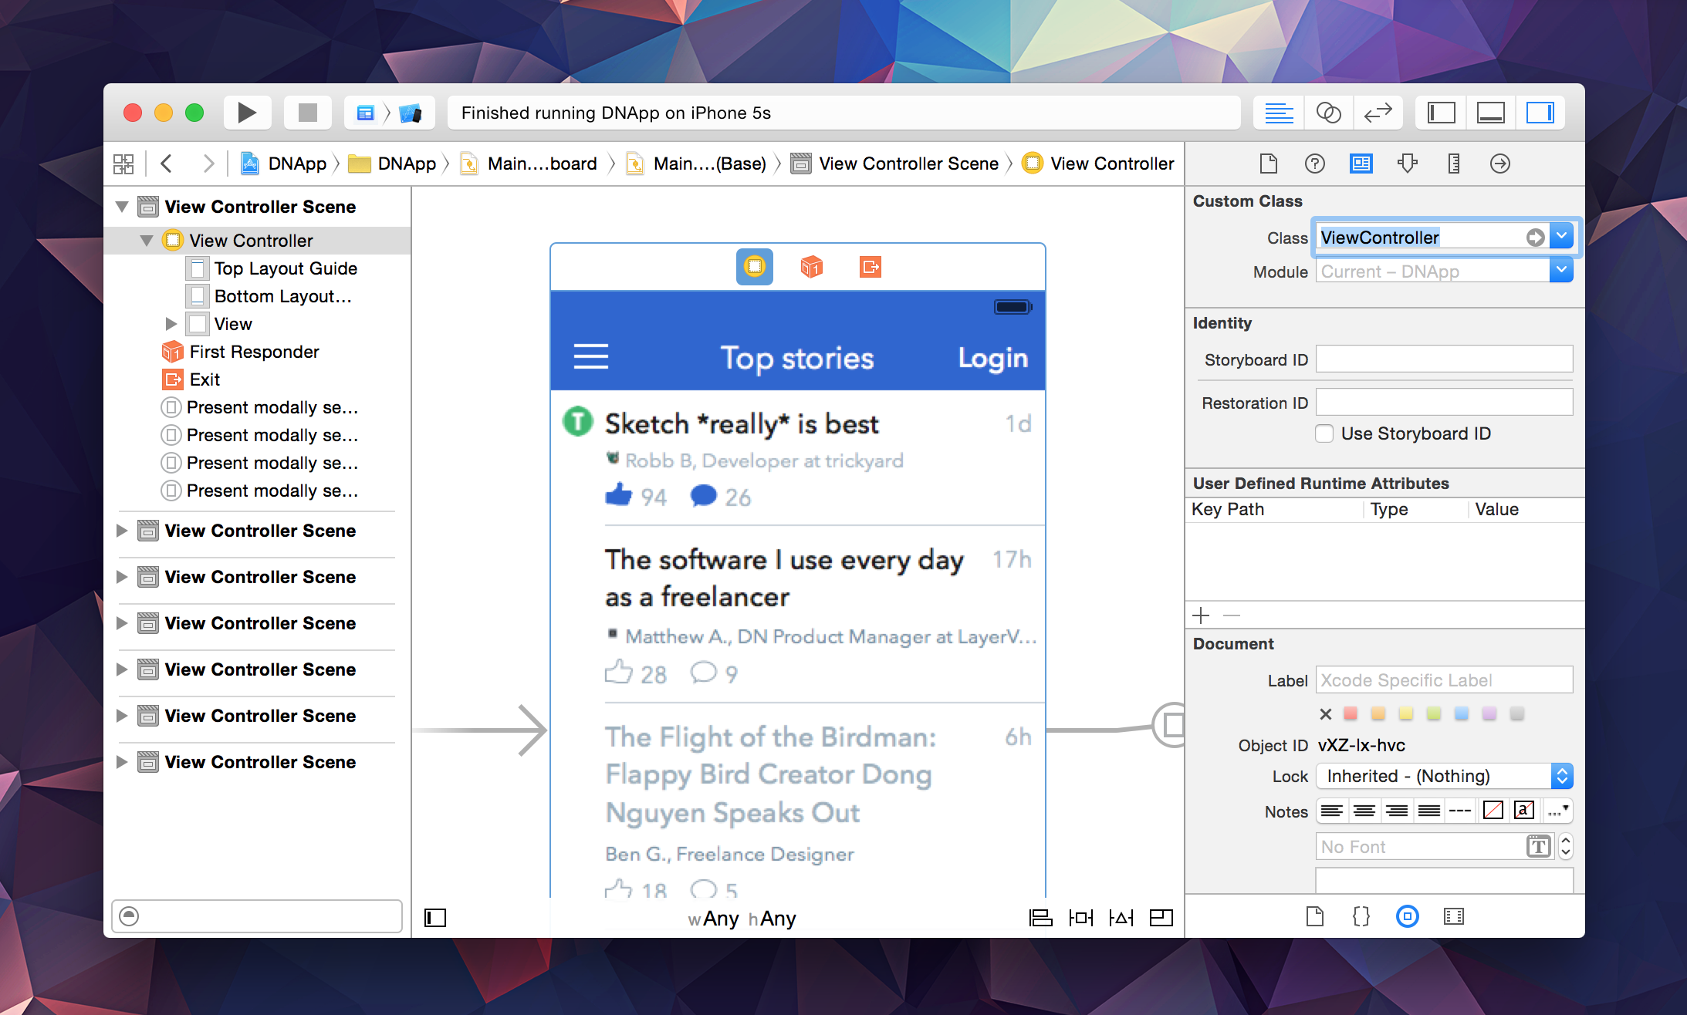Expand the last View Controller Scene
Screen dimensions: 1687x1015
[x=122, y=762]
